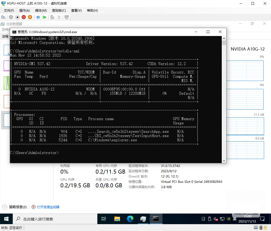Click the Windows Start button in the guest taskbar
The width and height of the screenshot is (271, 231).
pos(6,219)
